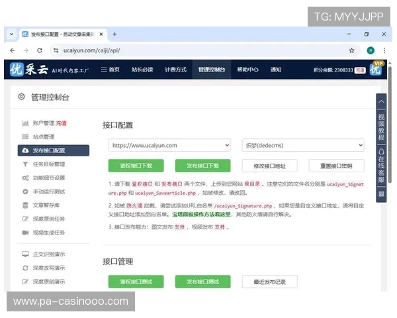Open 在线客服 from side panel
397x318 pixels.
(x=381, y=166)
